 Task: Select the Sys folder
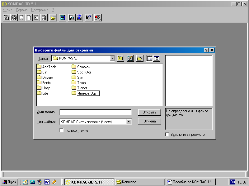(77, 77)
